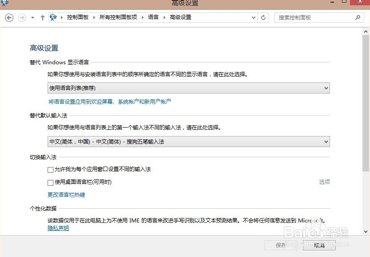Click the refresh icon next to address bar
370x257 pixels.
(x=263, y=17)
